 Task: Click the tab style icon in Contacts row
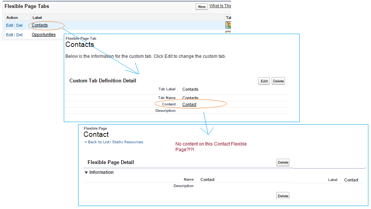228,25
